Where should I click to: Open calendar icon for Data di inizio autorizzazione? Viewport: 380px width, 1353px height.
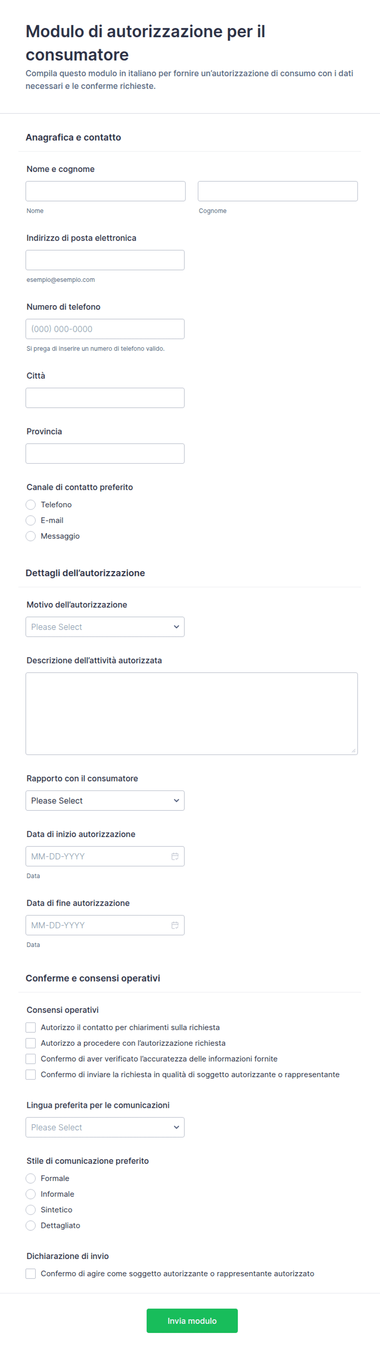[x=175, y=856]
